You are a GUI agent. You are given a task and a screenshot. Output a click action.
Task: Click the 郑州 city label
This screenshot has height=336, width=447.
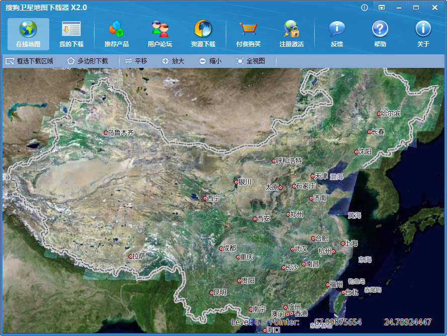pyautogui.click(x=297, y=214)
